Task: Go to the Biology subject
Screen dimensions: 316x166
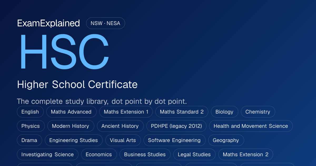Action: 224,112
